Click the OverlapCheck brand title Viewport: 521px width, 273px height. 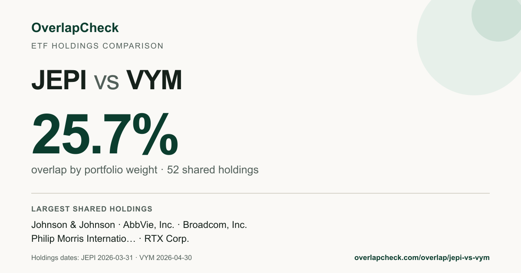tap(75, 28)
